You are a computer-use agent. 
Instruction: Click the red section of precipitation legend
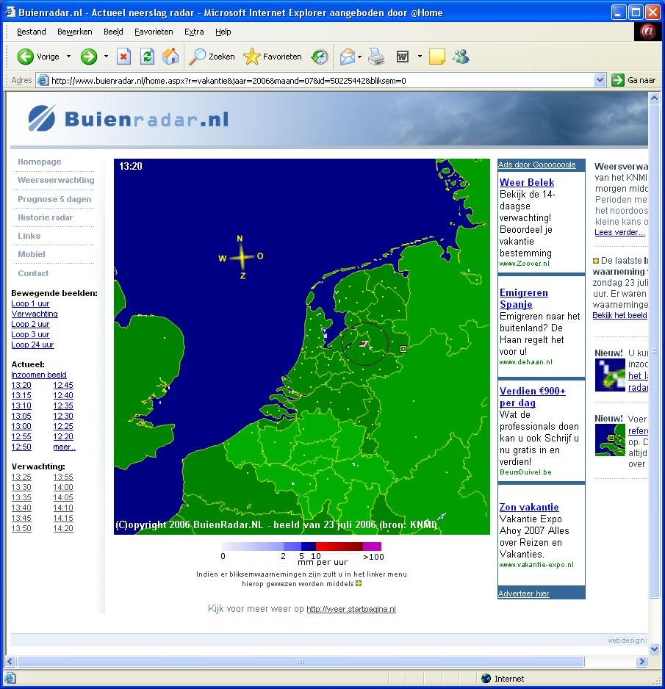(x=339, y=546)
